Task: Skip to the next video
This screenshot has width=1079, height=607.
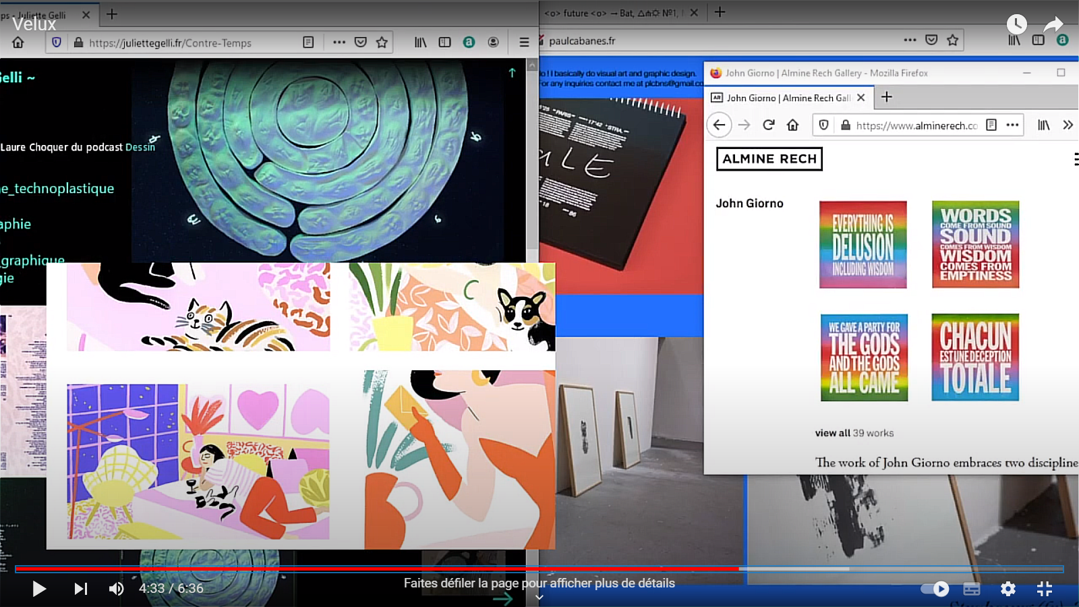Action: tap(80, 589)
